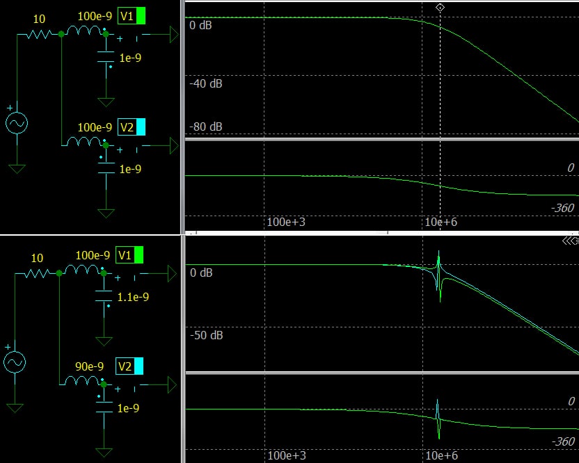The image size is (579, 463).
Task: Click the V2 inductor symbol in the upper circuit
Action: point(84,142)
